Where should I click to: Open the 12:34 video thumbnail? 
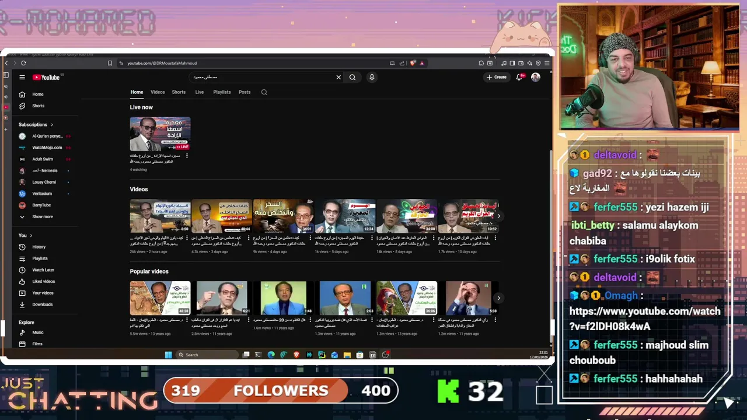345,216
